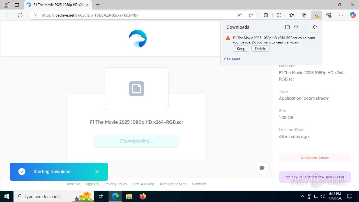Click the file preview thumbnail
The image size is (359, 202).
click(x=137, y=89)
